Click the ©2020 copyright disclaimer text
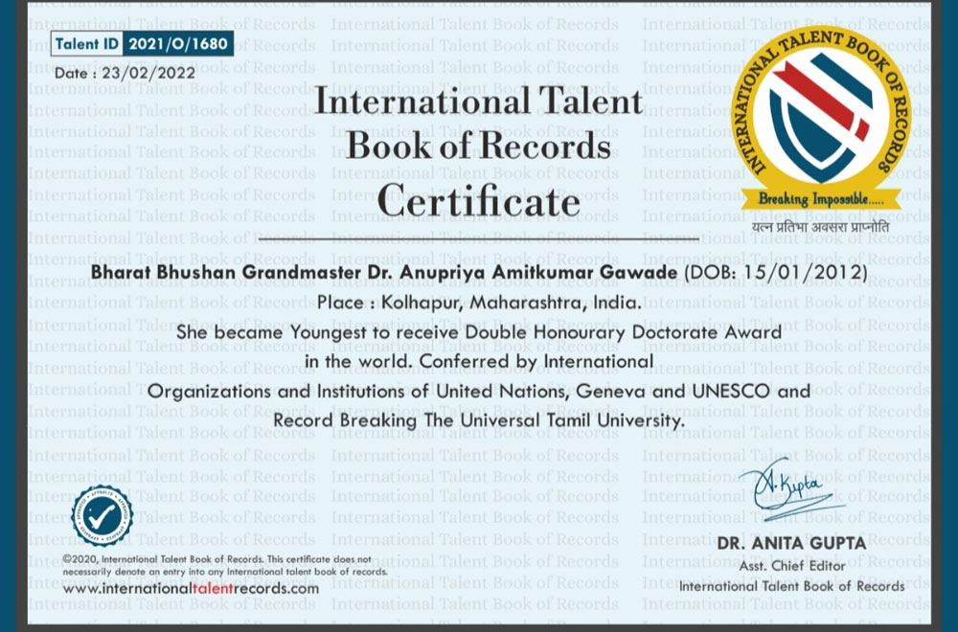 point(225,565)
